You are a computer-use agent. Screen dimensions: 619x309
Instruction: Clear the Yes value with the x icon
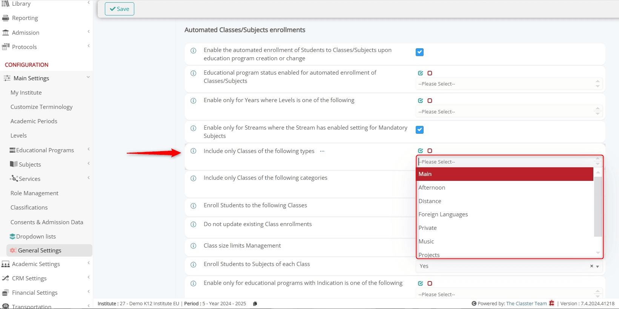click(591, 266)
